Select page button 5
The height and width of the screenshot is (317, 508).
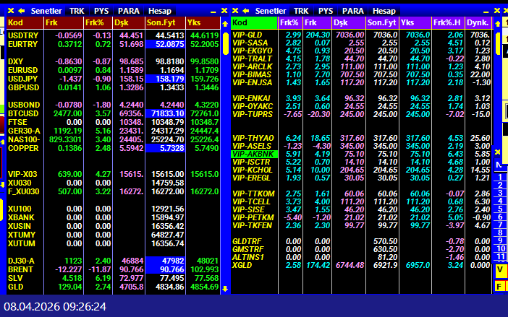pyautogui.click(x=500, y=209)
